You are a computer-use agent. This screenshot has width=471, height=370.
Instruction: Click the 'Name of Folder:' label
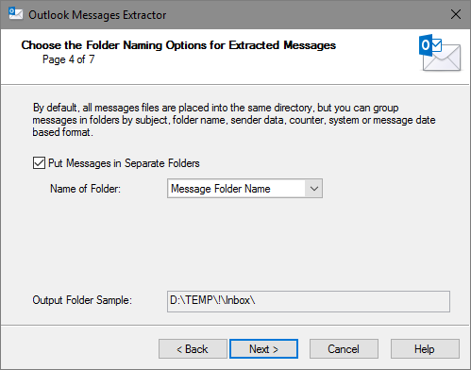(x=85, y=189)
